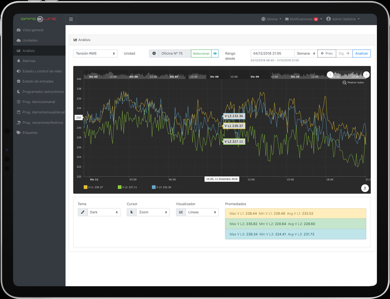
Task: Click the calendar icon of Prog. diario/mensual/anual
Action: 19,112
